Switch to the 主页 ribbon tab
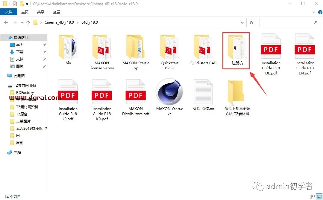This screenshot has width=323, height=200. click(25, 12)
